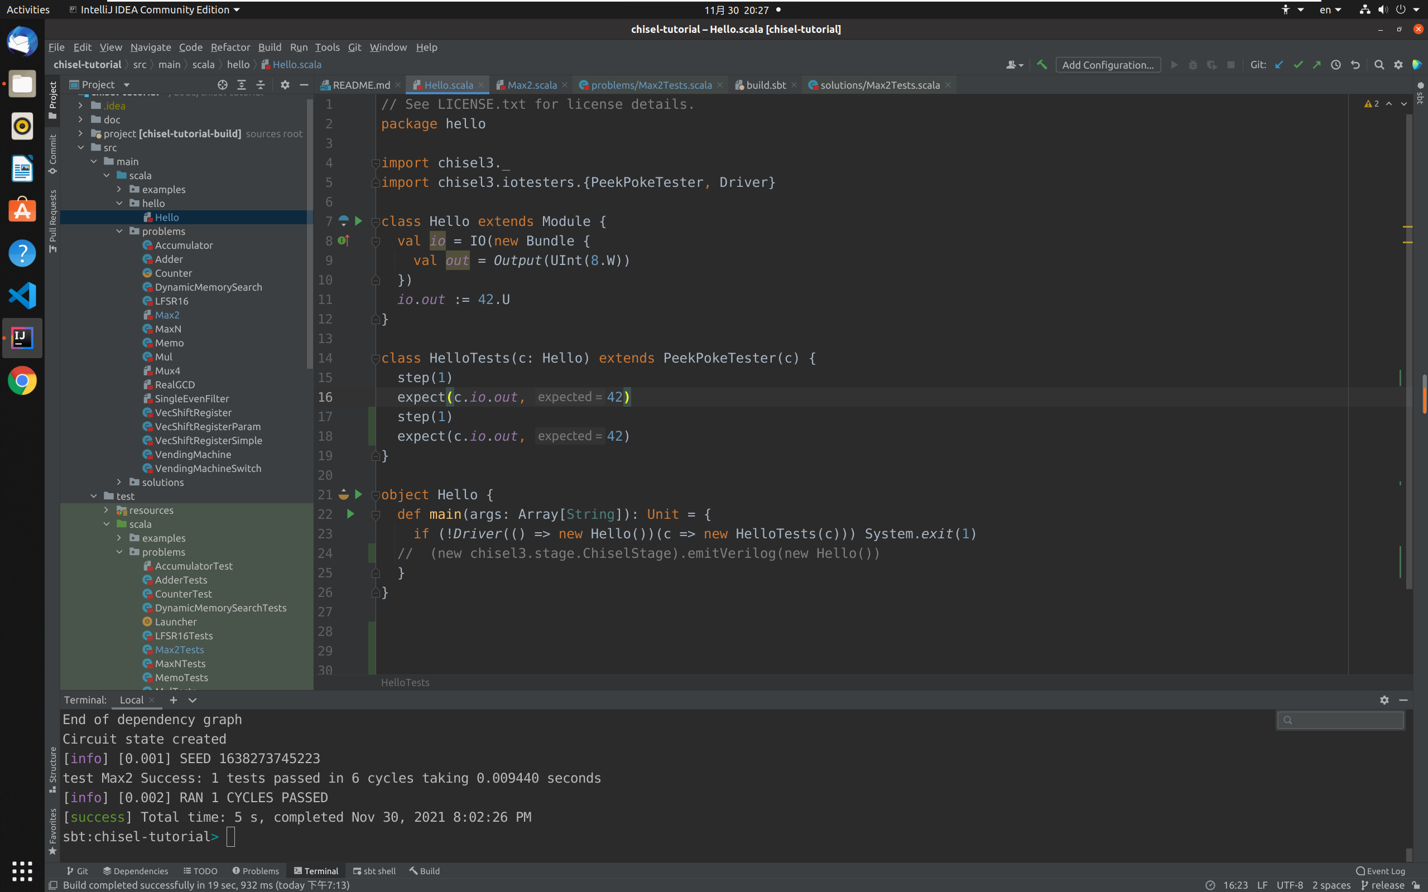Expand the solutions folder in tree

[x=119, y=482]
